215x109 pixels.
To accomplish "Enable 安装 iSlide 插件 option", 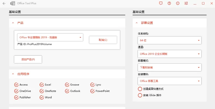I will (x=140, y=95).
